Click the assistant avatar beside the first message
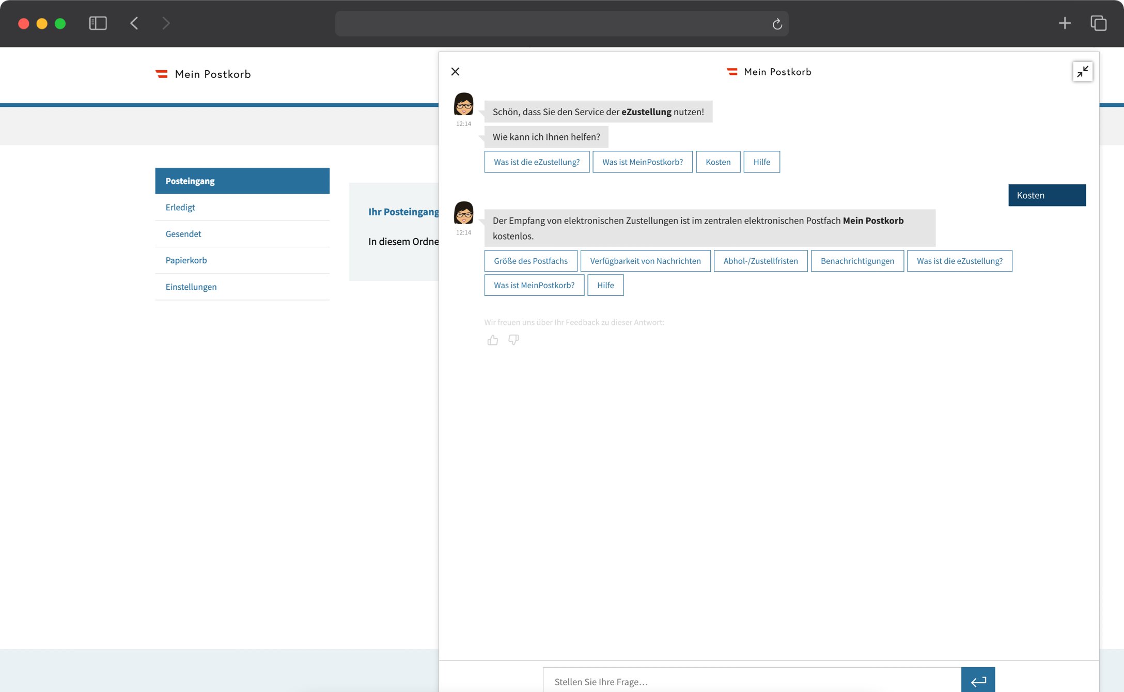The width and height of the screenshot is (1124, 692). click(x=463, y=104)
